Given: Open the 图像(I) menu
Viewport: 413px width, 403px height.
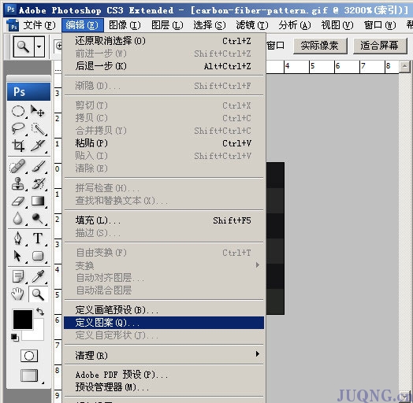Looking at the screenshot, I should click(x=125, y=25).
